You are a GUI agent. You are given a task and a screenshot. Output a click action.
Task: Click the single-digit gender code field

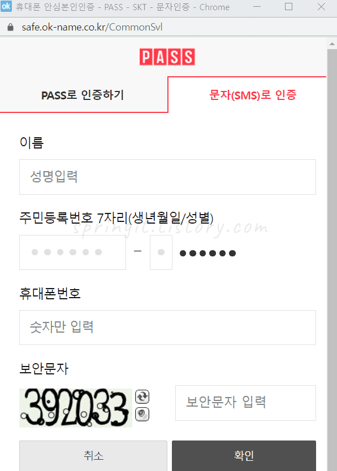coord(161,252)
